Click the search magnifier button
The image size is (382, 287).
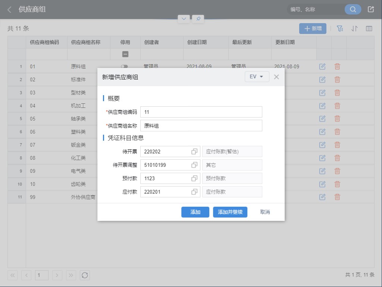coord(353,9)
